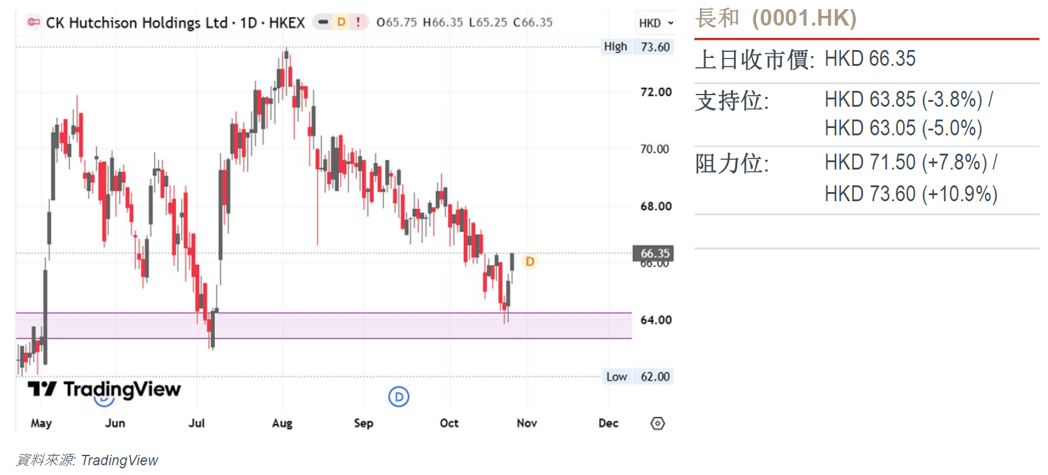This screenshot has height=475, width=1048.
Task: Click the orange D marker beside the last candle
Action: click(529, 262)
